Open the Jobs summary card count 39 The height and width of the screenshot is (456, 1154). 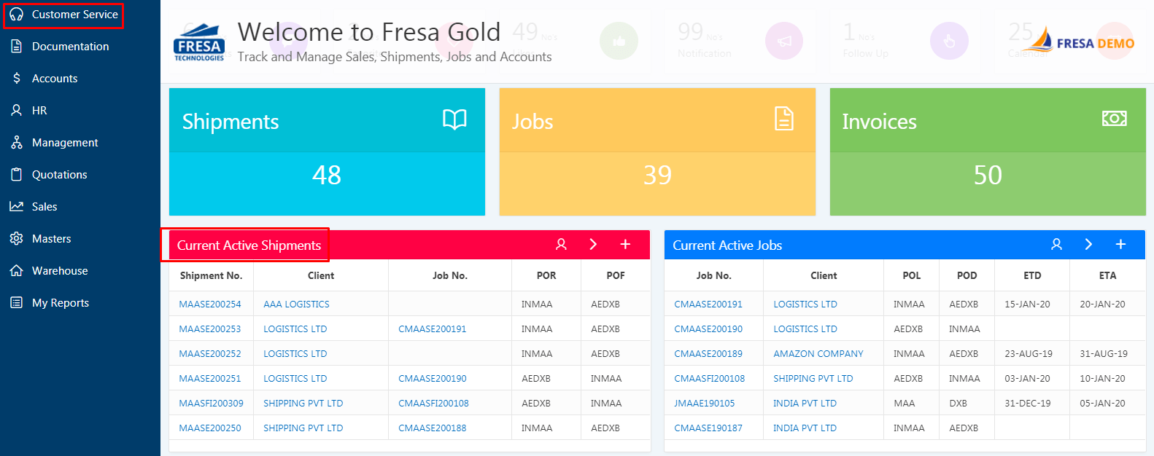(657, 176)
